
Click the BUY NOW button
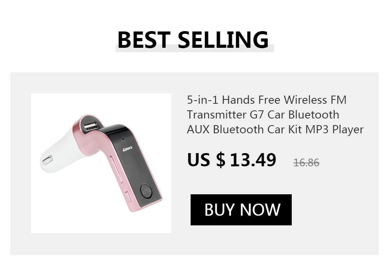click(x=241, y=210)
